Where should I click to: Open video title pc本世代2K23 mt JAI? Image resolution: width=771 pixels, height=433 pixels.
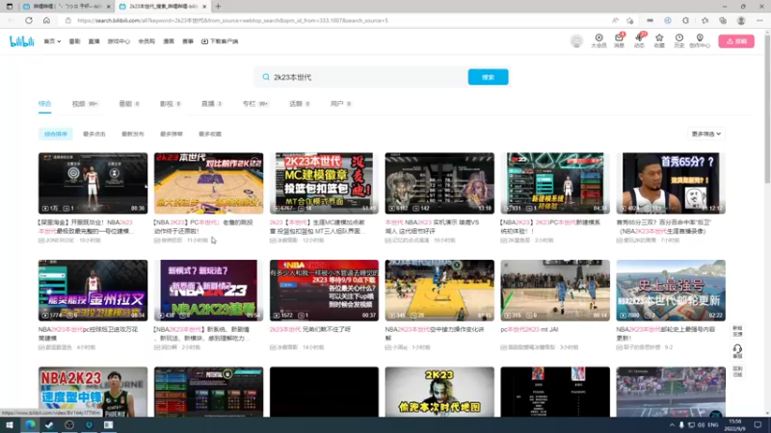529,329
